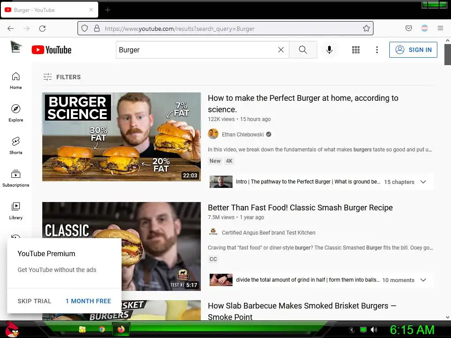Click the 6:15 AM taskbar clock
Screen dimensions: 451x338
(412, 330)
